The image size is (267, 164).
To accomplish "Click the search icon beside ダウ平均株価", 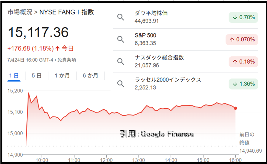I will [120, 17].
